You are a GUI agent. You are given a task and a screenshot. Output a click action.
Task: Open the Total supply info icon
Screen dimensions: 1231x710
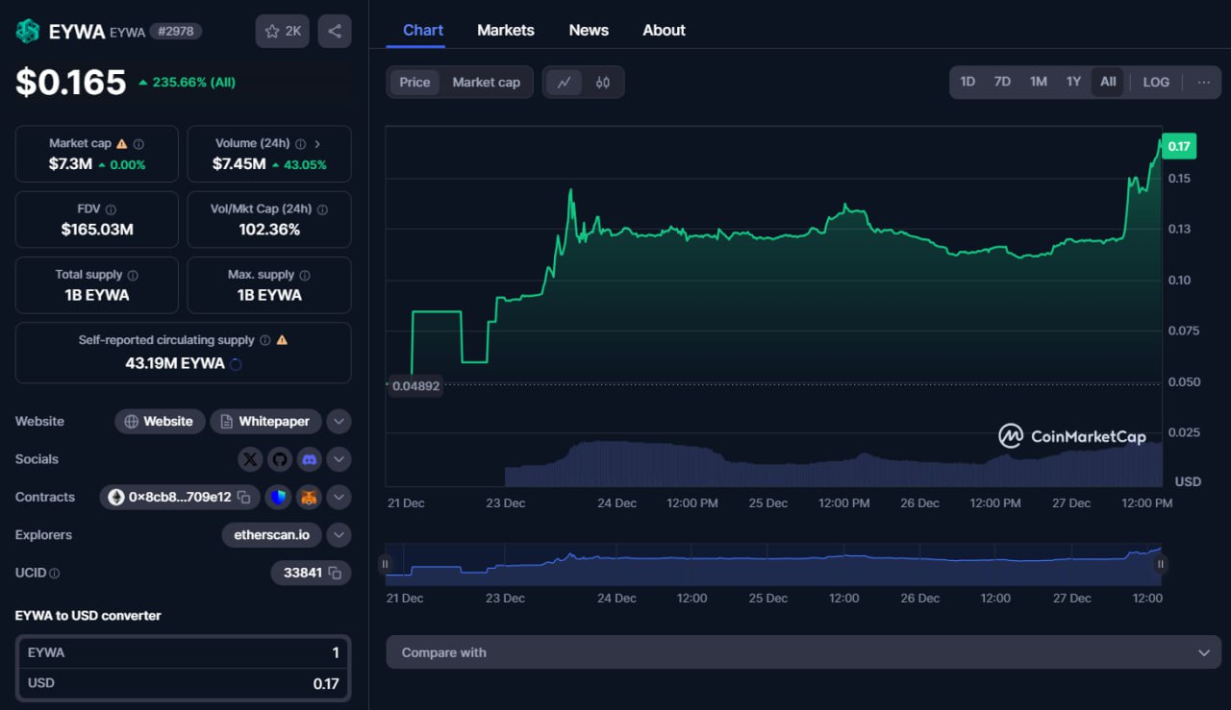(x=133, y=275)
